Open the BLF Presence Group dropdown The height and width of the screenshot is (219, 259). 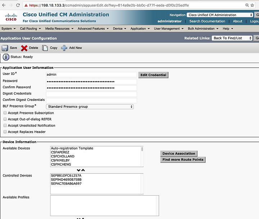[x=90, y=107]
